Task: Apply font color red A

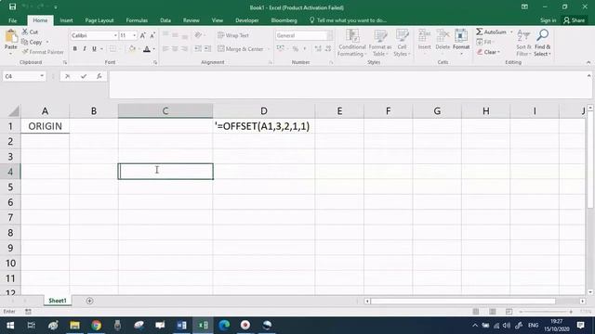Action: [x=147, y=49]
